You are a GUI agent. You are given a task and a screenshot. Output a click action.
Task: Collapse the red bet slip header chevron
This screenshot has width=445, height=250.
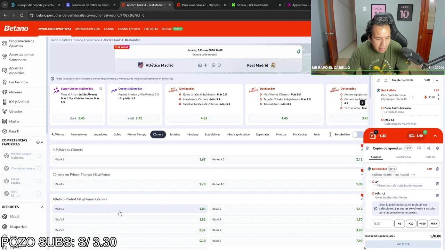coord(435,136)
